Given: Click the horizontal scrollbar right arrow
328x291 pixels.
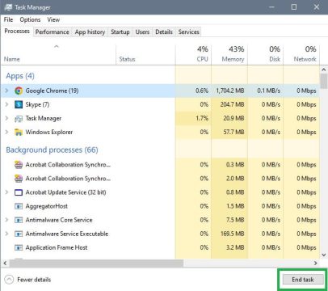Looking at the screenshot, I should pos(315,263).
